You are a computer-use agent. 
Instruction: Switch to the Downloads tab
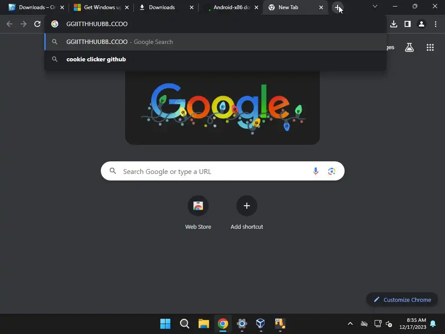coord(166,7)
